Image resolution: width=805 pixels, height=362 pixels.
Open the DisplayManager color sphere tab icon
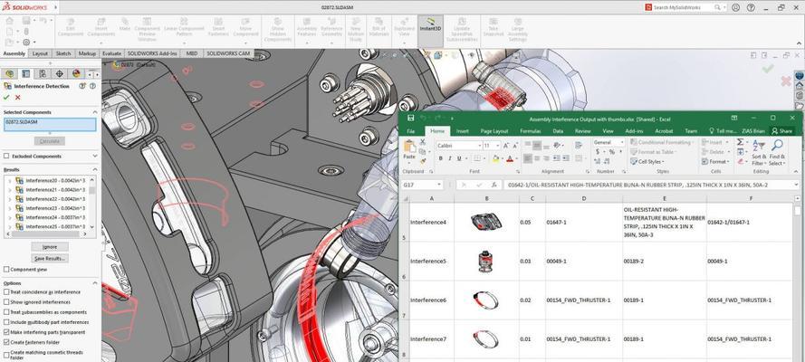76,74
